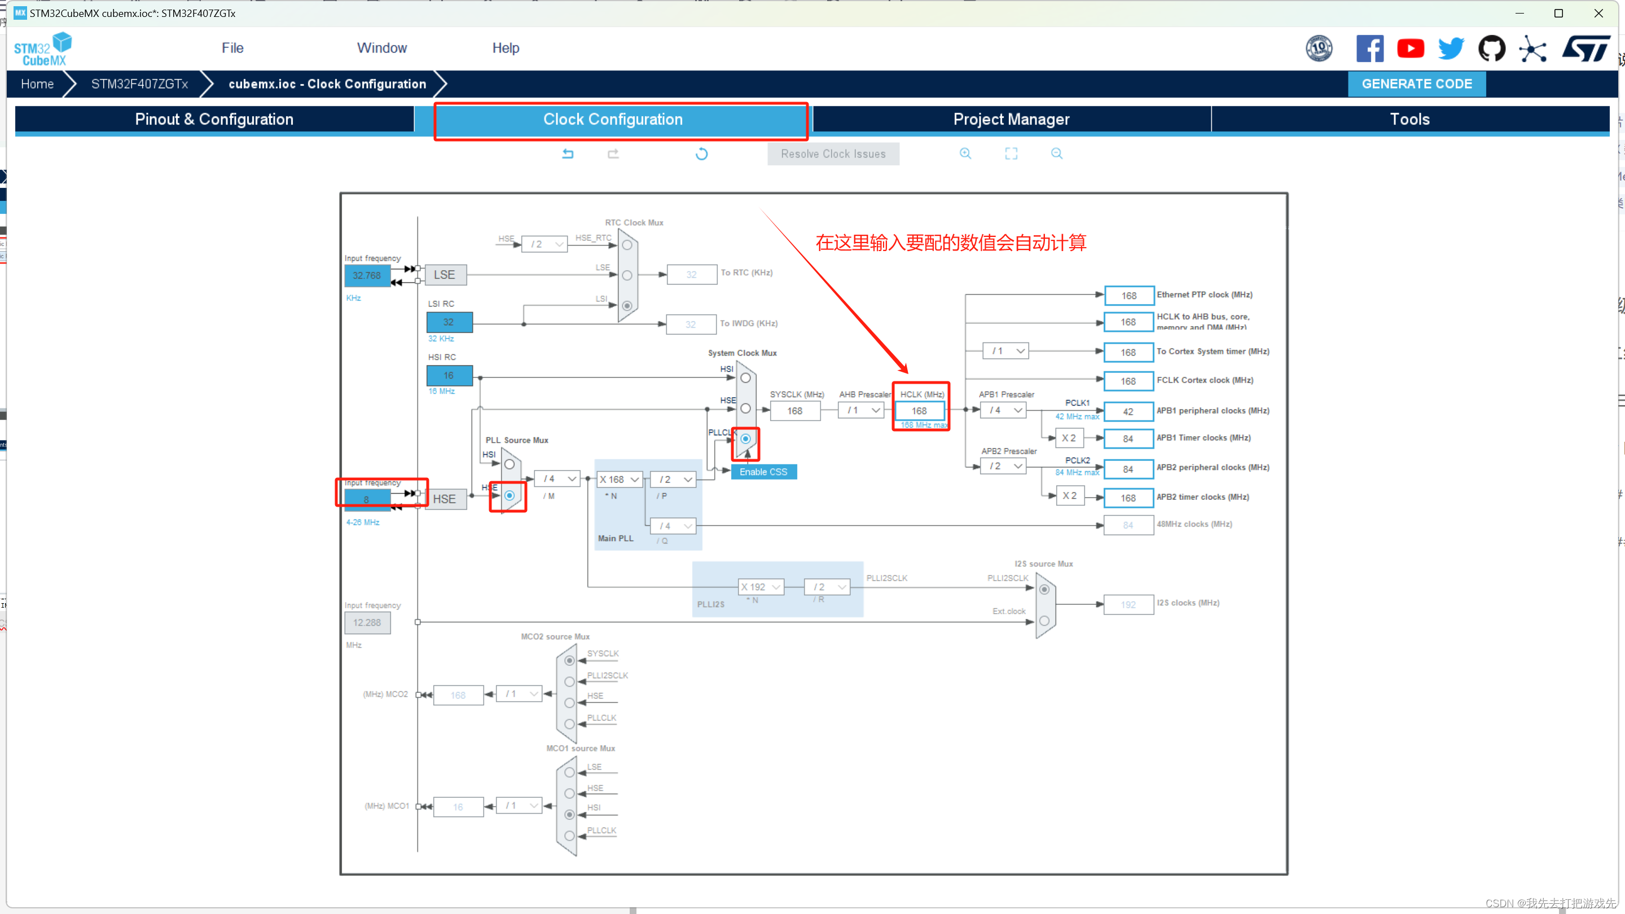Click the Enable CSS button near Main PLL
Screen dimensions: 1625x914
coord(762,472)
